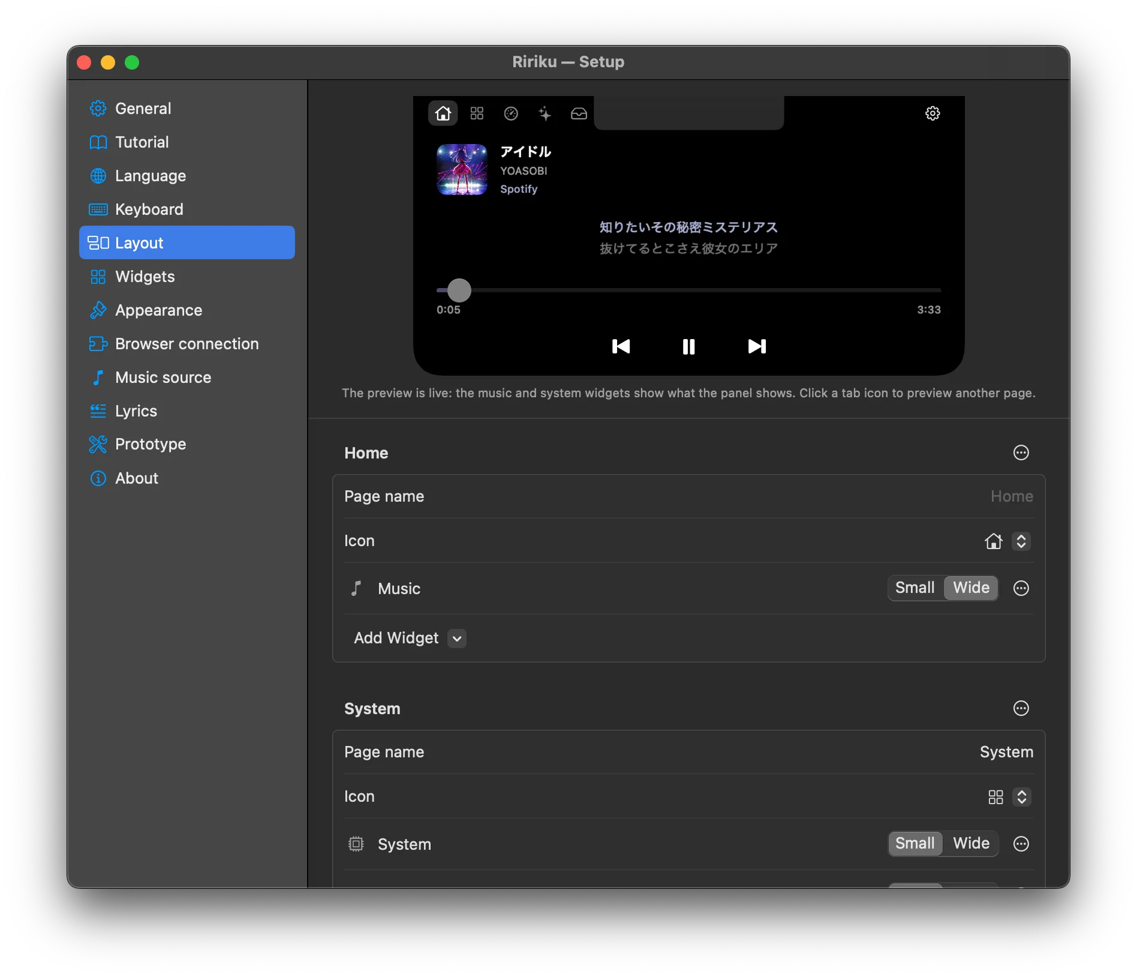Click the lyric line 抜けてるとこさえ彼女のエリア
Screen dimensions: 1137x977
pos(688,248)
